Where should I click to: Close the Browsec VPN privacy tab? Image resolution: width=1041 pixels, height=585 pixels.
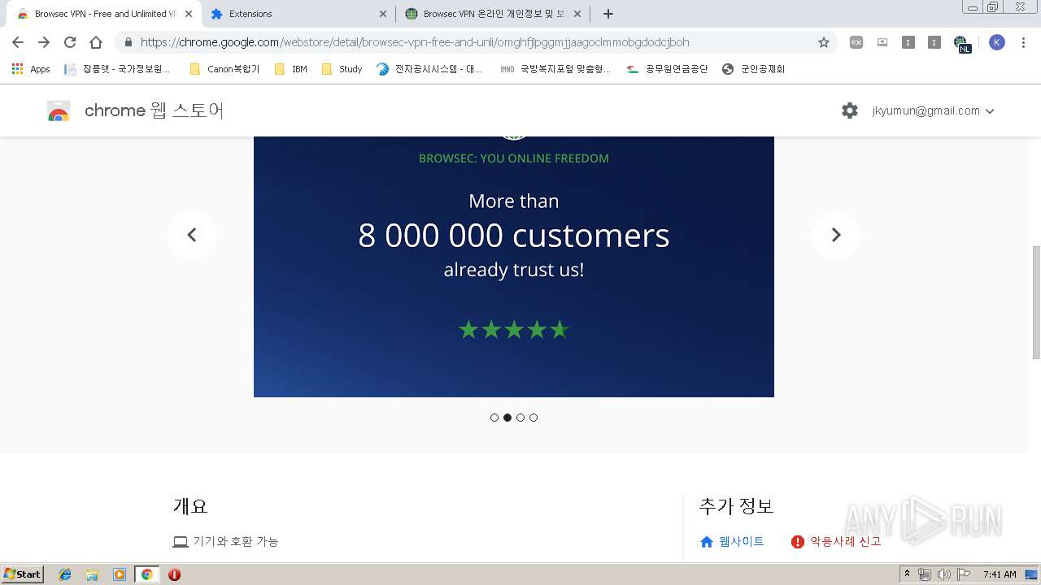point(577,14)
